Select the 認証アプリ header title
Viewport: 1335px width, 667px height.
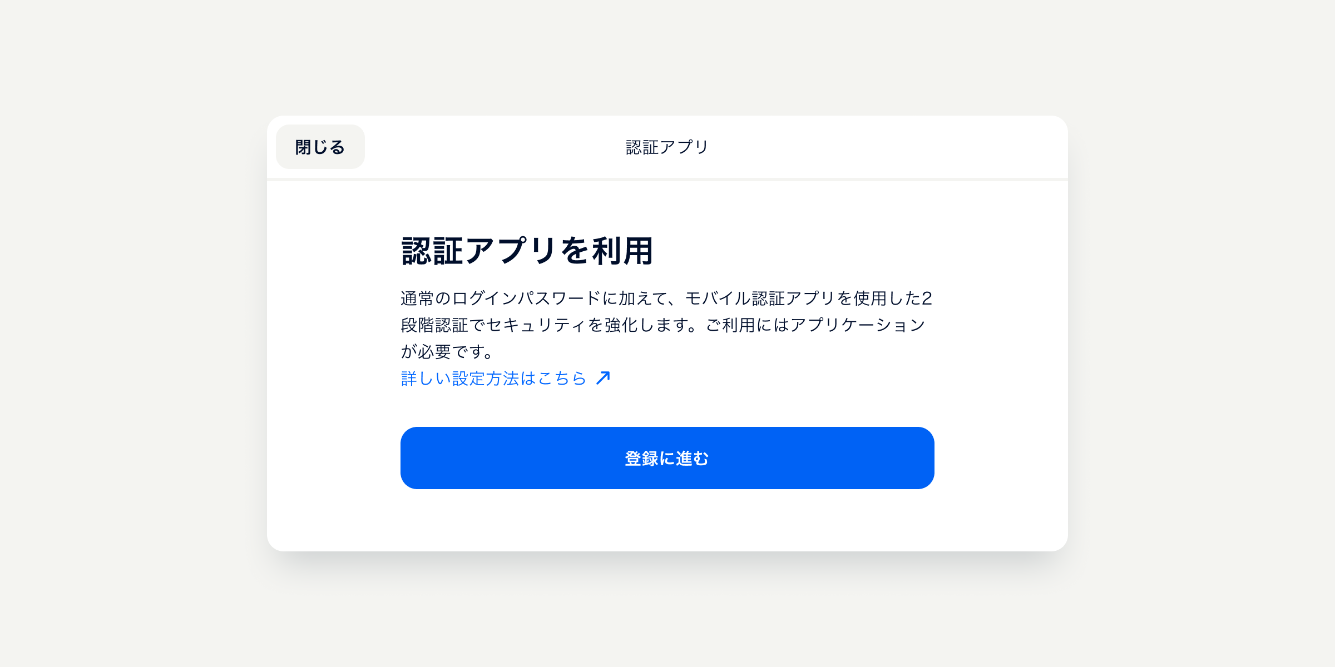tap(667, 147)
